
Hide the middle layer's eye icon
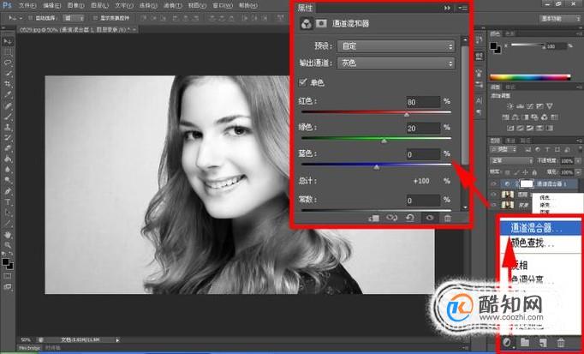tap(494, 194)
